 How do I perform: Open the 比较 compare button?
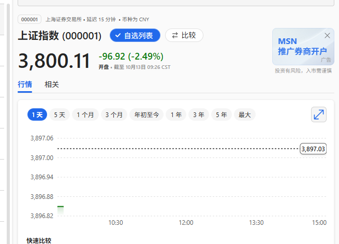(184, 35)
